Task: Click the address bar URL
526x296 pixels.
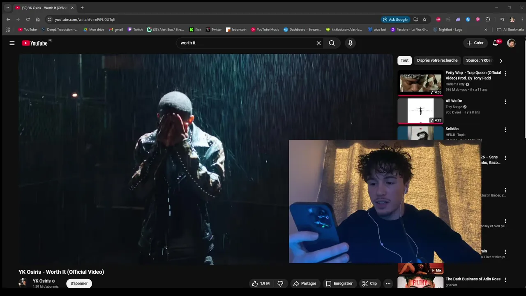Action: click(x=85, y=19)
